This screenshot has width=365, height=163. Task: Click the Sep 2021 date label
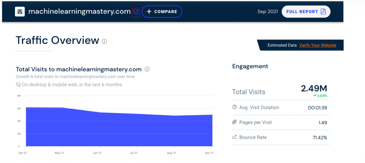[x=268, y=12]
